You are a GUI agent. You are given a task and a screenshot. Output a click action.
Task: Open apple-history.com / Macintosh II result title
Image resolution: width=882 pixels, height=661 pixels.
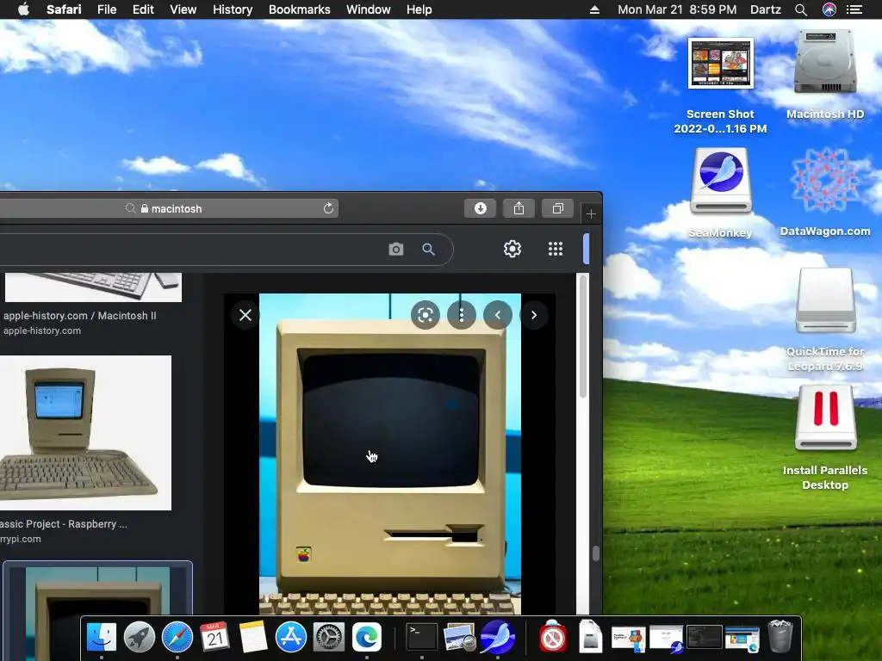[x=80, y=315]
